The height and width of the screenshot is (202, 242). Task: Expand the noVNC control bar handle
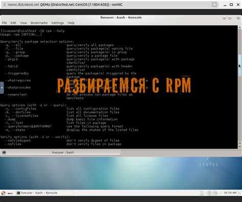point(2,88)
